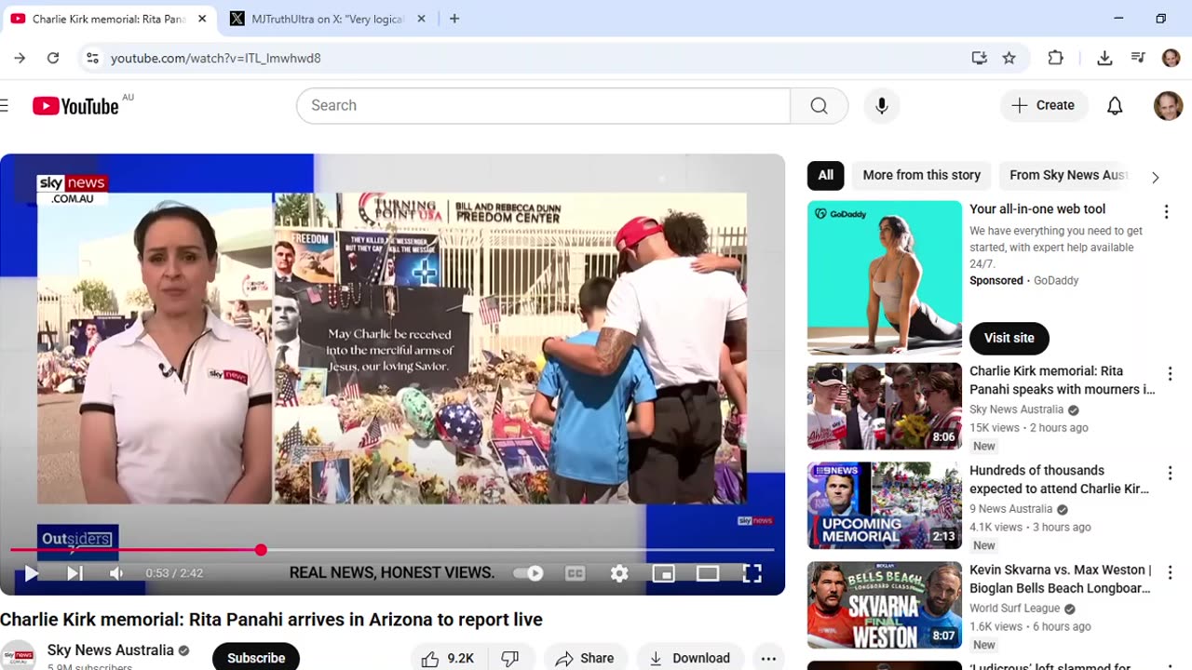Share the video
Image resolution: width=1192 pixels, height=670 pixels.
[585, 658]
